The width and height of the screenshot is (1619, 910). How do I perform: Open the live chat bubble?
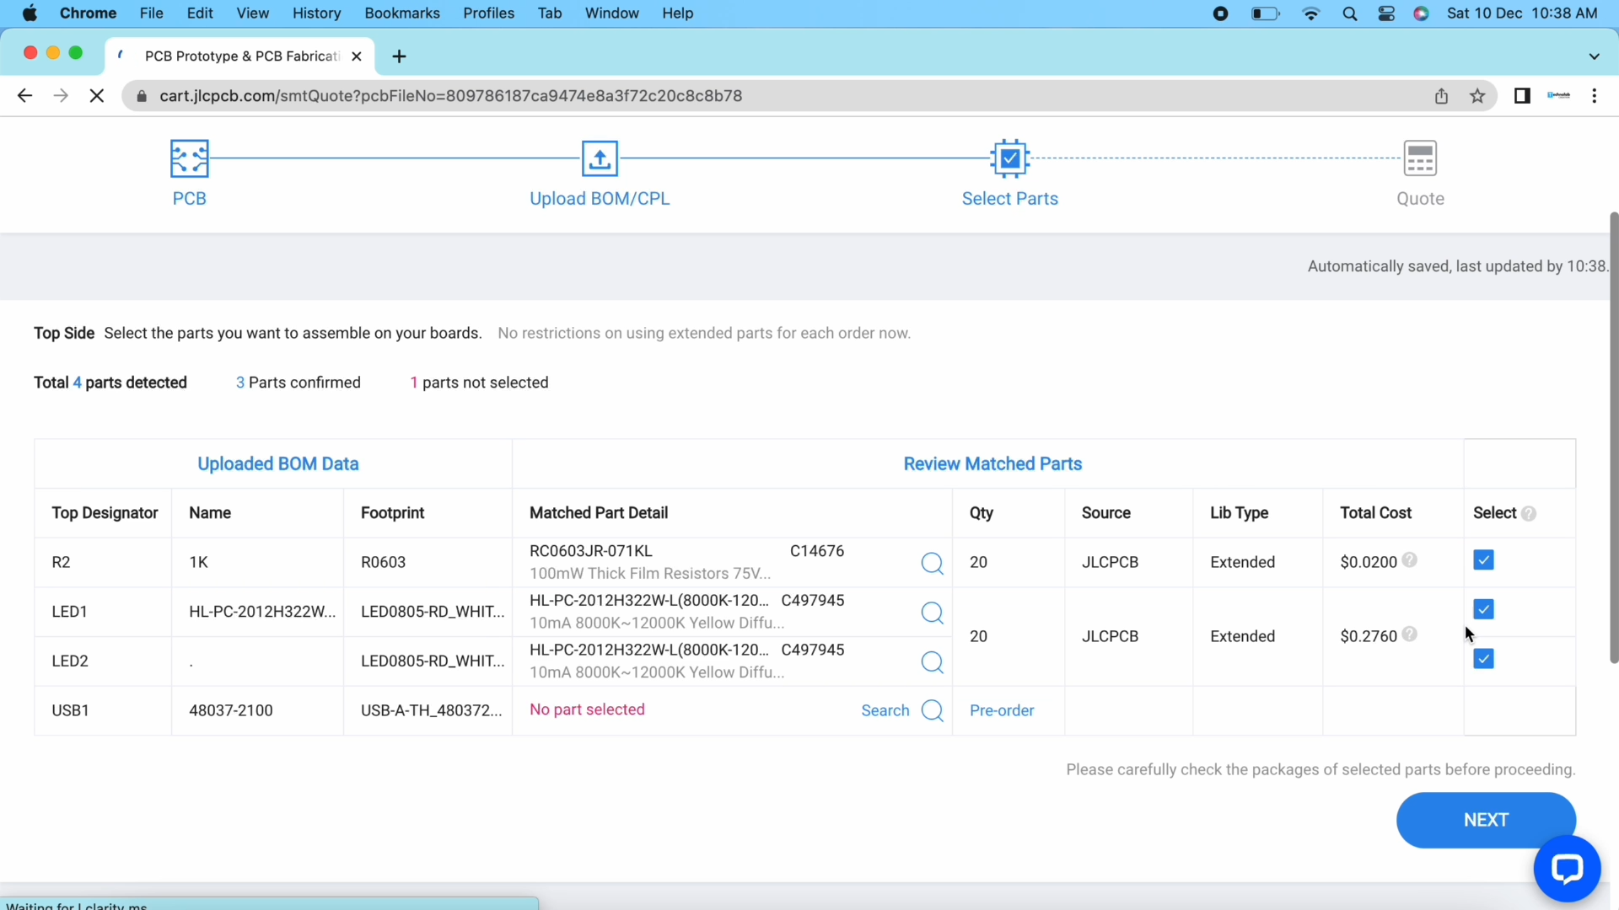(1567, 869)
